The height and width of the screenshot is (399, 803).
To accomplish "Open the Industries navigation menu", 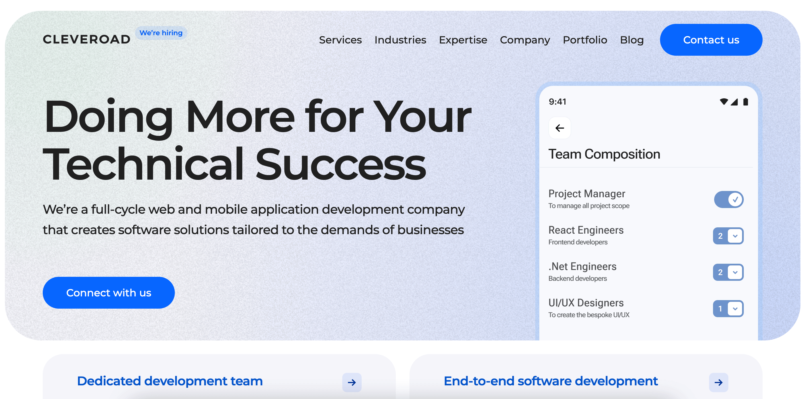I will tap(400, 40).
